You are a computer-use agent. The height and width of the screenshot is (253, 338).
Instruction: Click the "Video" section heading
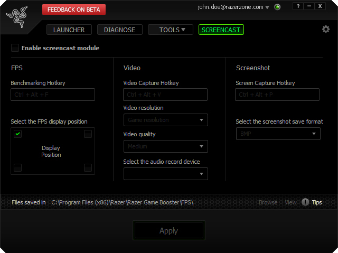(132, 68)
